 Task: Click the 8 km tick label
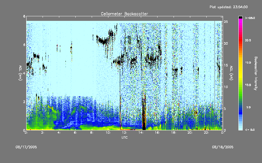24,16
